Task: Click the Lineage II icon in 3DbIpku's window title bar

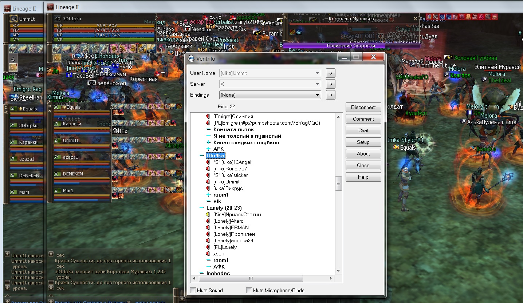Action: click(x=50, y=7)
